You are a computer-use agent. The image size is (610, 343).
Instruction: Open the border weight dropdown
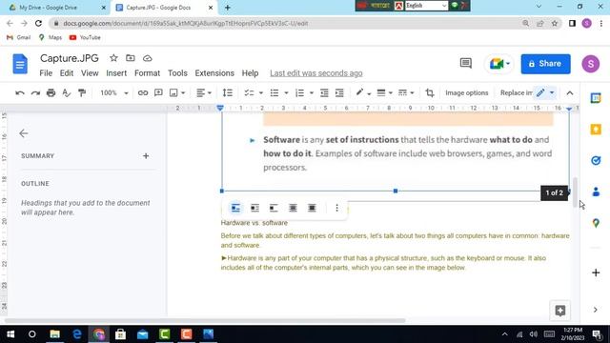pyautogui.click(x=384, y=93)
